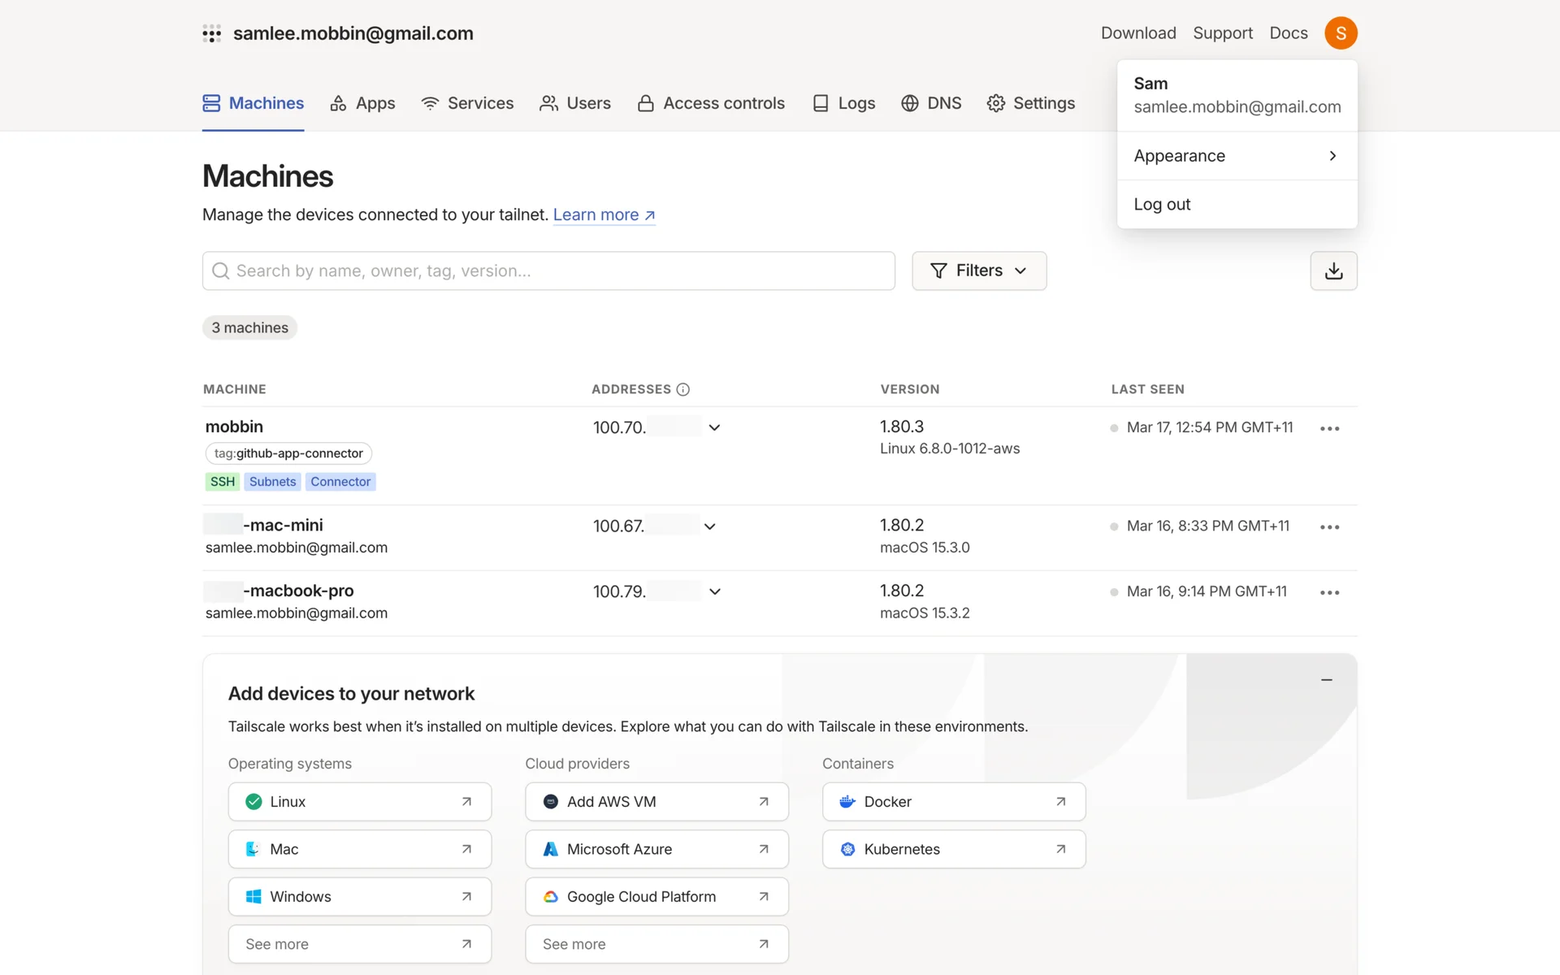Open the Appearance submenu
The height and width of the screenshot is (975, 1560).
(1236, 156)
